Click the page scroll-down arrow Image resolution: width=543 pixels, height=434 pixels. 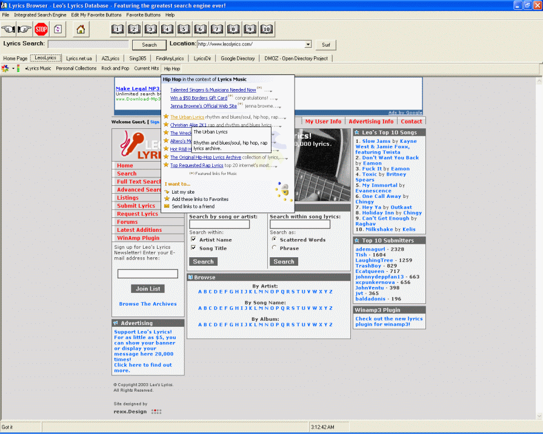[539, 416]
